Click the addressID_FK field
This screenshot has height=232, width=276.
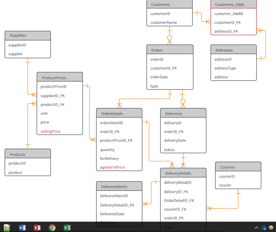tap(226, 31)
